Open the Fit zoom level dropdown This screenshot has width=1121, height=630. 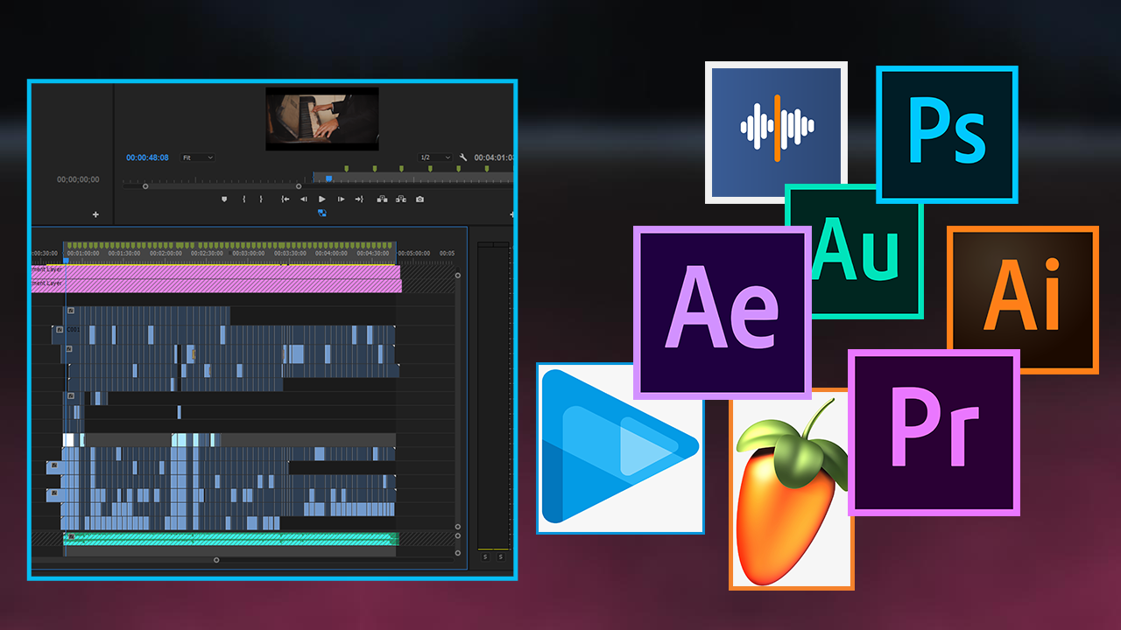pos(198,157)
